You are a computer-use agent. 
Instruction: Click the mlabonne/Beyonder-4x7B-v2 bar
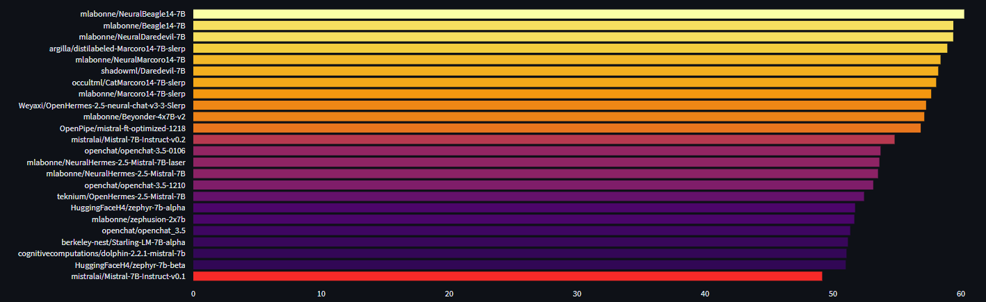click(558, 117)
